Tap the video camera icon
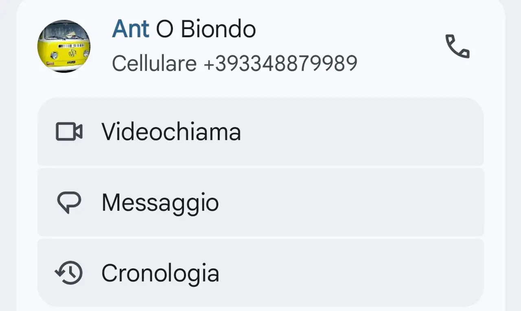 69,132
